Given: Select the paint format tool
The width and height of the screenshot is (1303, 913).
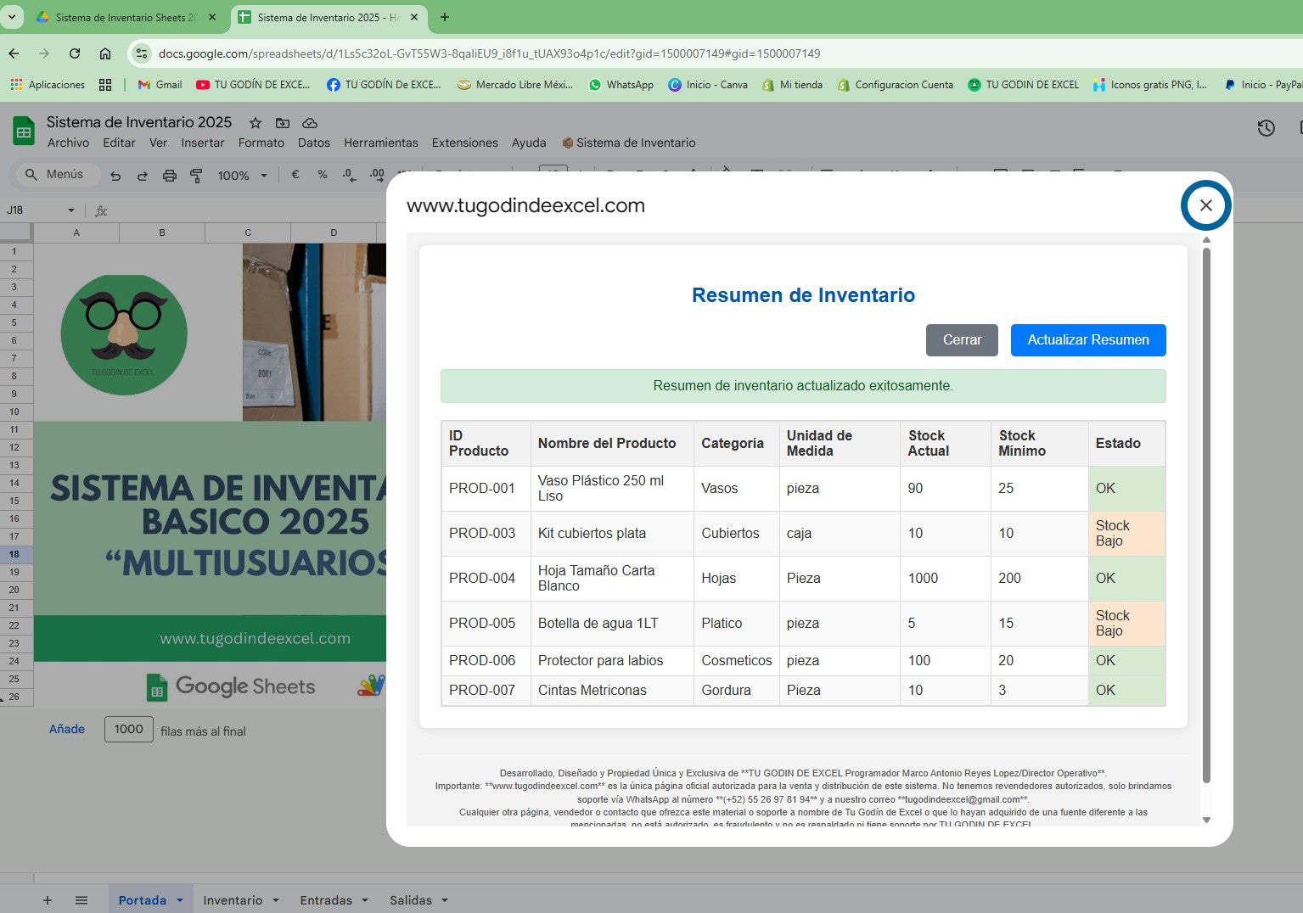Looking at the screenshot, I should point(196,176).
